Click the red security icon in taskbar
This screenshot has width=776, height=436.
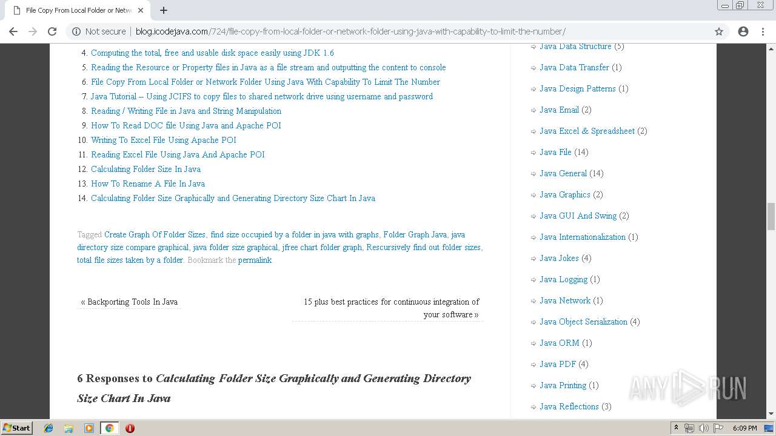tap(130, 428)
